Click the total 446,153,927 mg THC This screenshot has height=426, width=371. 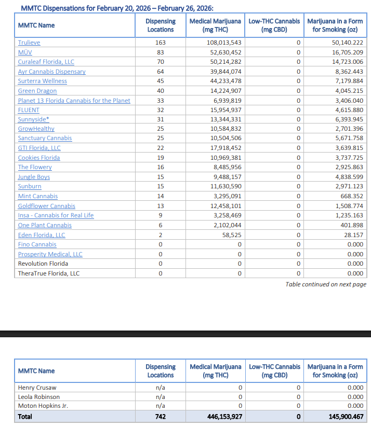pos(224,417)
